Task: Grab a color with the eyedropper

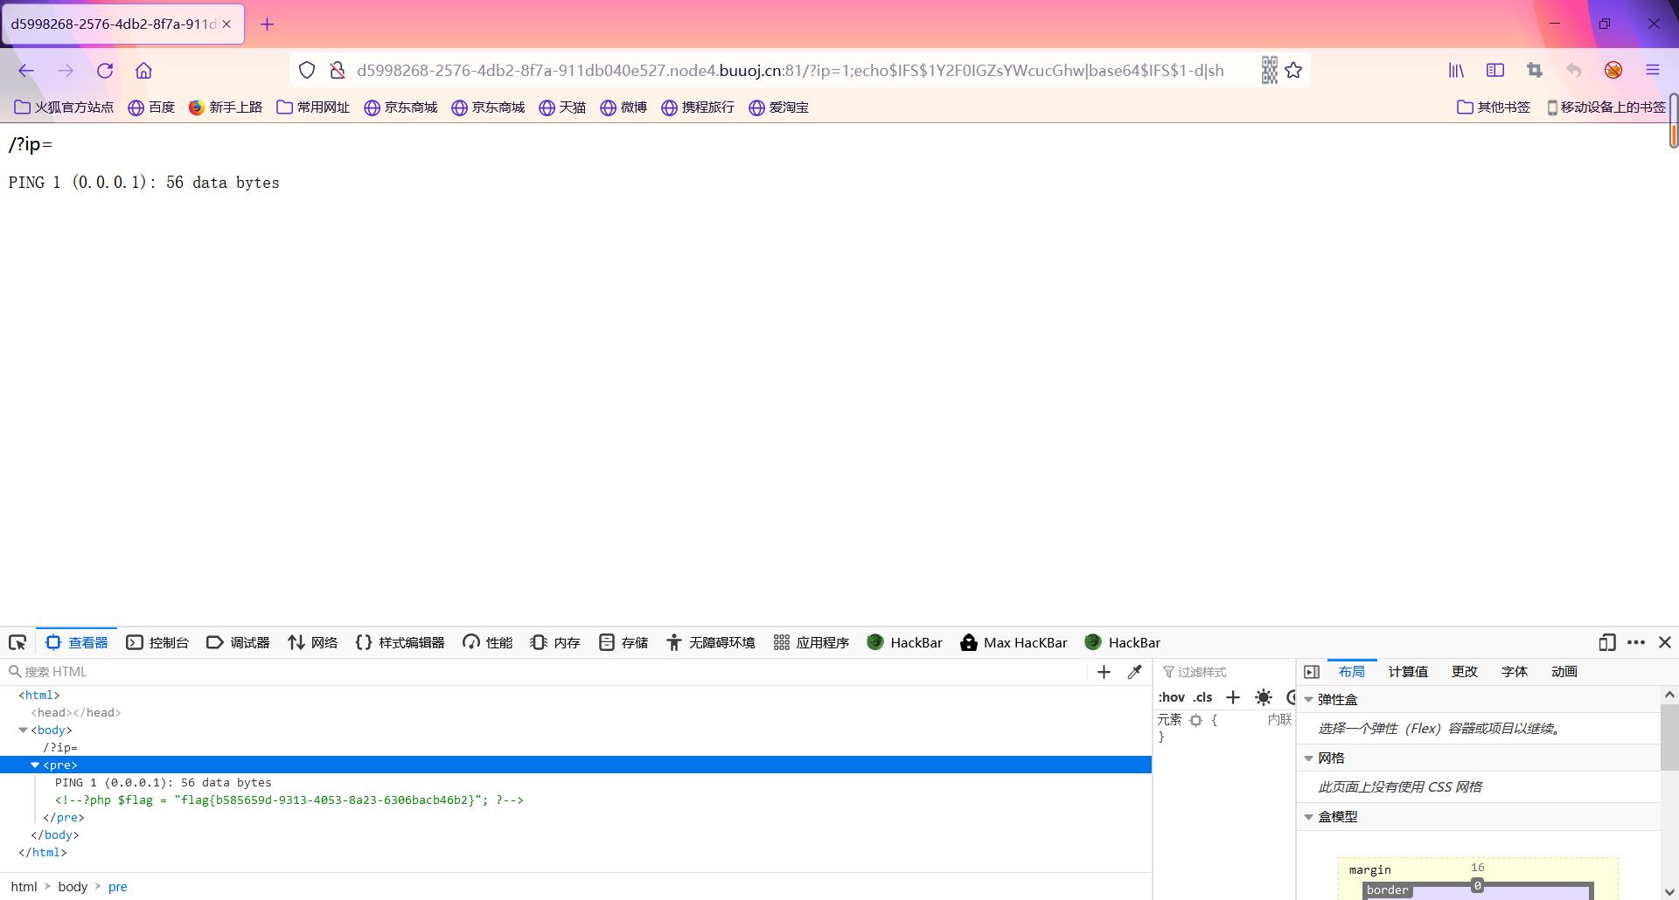Action: (1135, 672)
